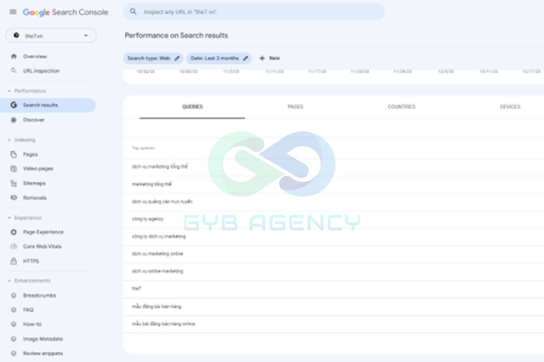The image size is (544, 362).
Task: Open URL inspection
Action: [x=41, y=71]
